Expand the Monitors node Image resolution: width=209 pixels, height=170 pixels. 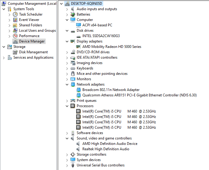click(x=67, y=79)
